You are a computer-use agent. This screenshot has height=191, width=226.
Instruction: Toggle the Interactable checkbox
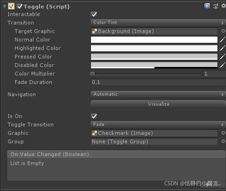94,15
